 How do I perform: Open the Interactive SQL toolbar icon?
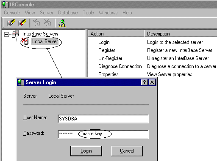(x=62, y=23)
